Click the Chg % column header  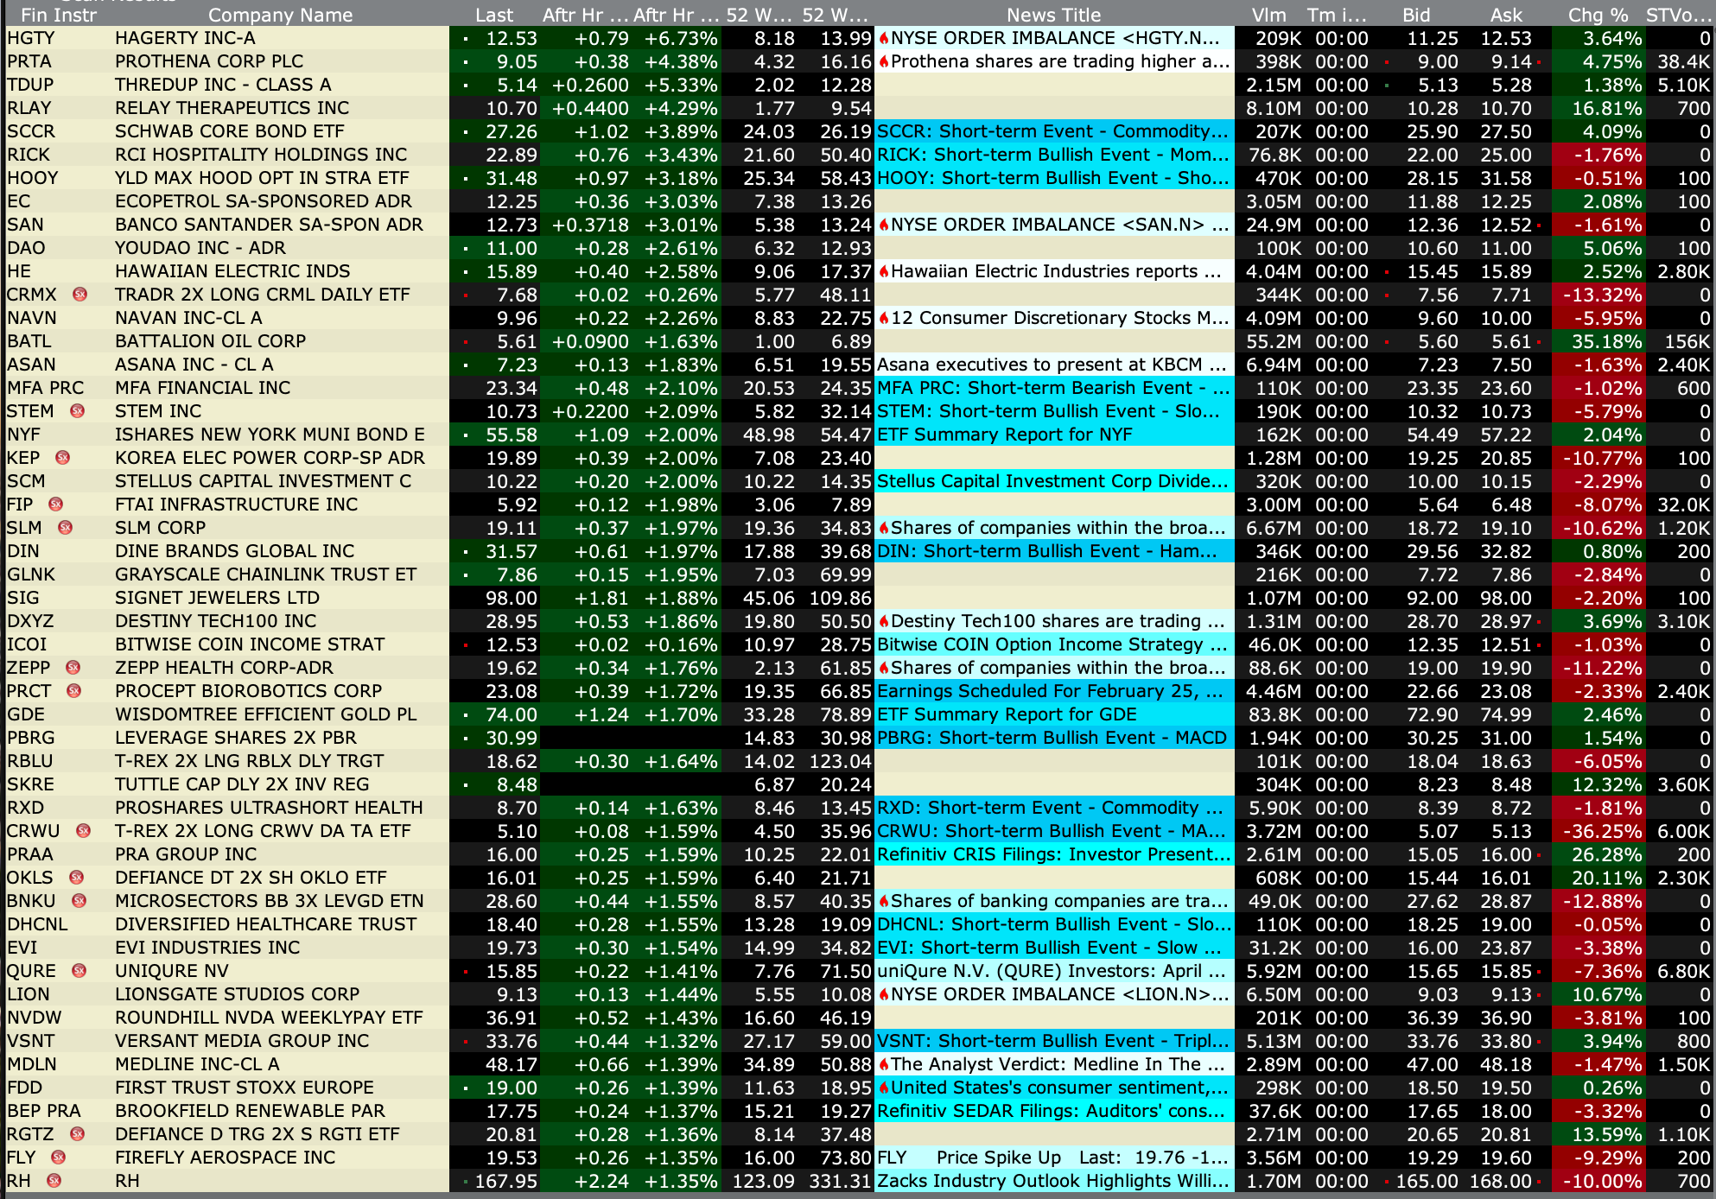[x=1597, y=15]
